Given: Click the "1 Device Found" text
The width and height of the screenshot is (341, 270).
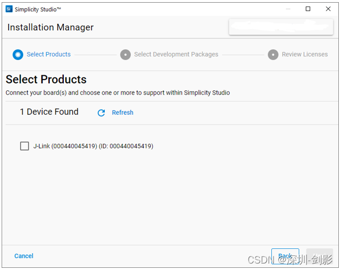Looking at the screenshot, I should 49,111.
